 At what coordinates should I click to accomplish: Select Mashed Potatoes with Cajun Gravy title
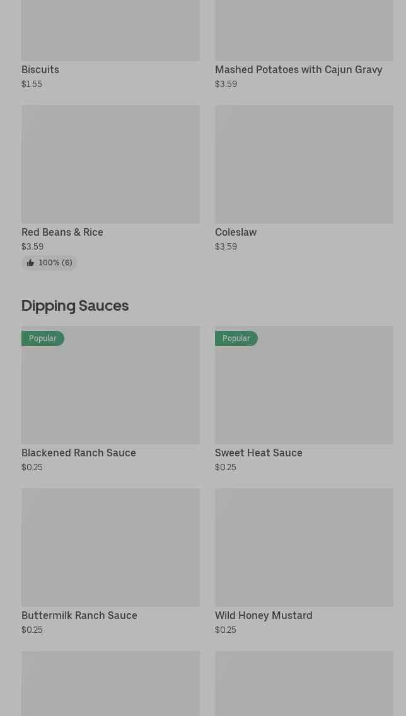click(x=298, y=69)
